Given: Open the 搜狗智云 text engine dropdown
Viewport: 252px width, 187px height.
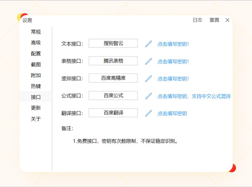Looking at the screenshot, I should pos(113,43).
